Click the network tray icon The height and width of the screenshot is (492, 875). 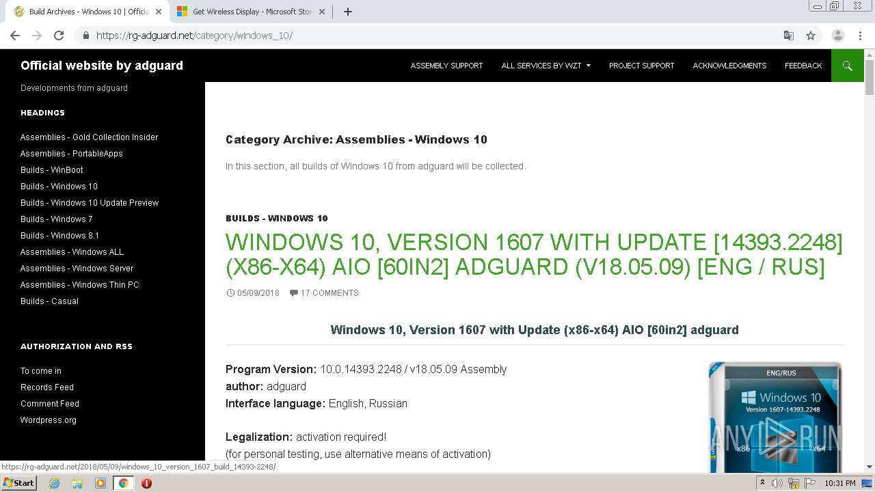pyautogui.click(x=793, y=483)
